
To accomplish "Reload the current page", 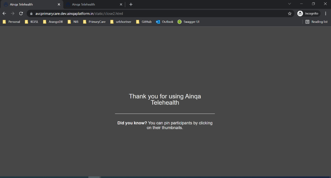I will (21, 14).
